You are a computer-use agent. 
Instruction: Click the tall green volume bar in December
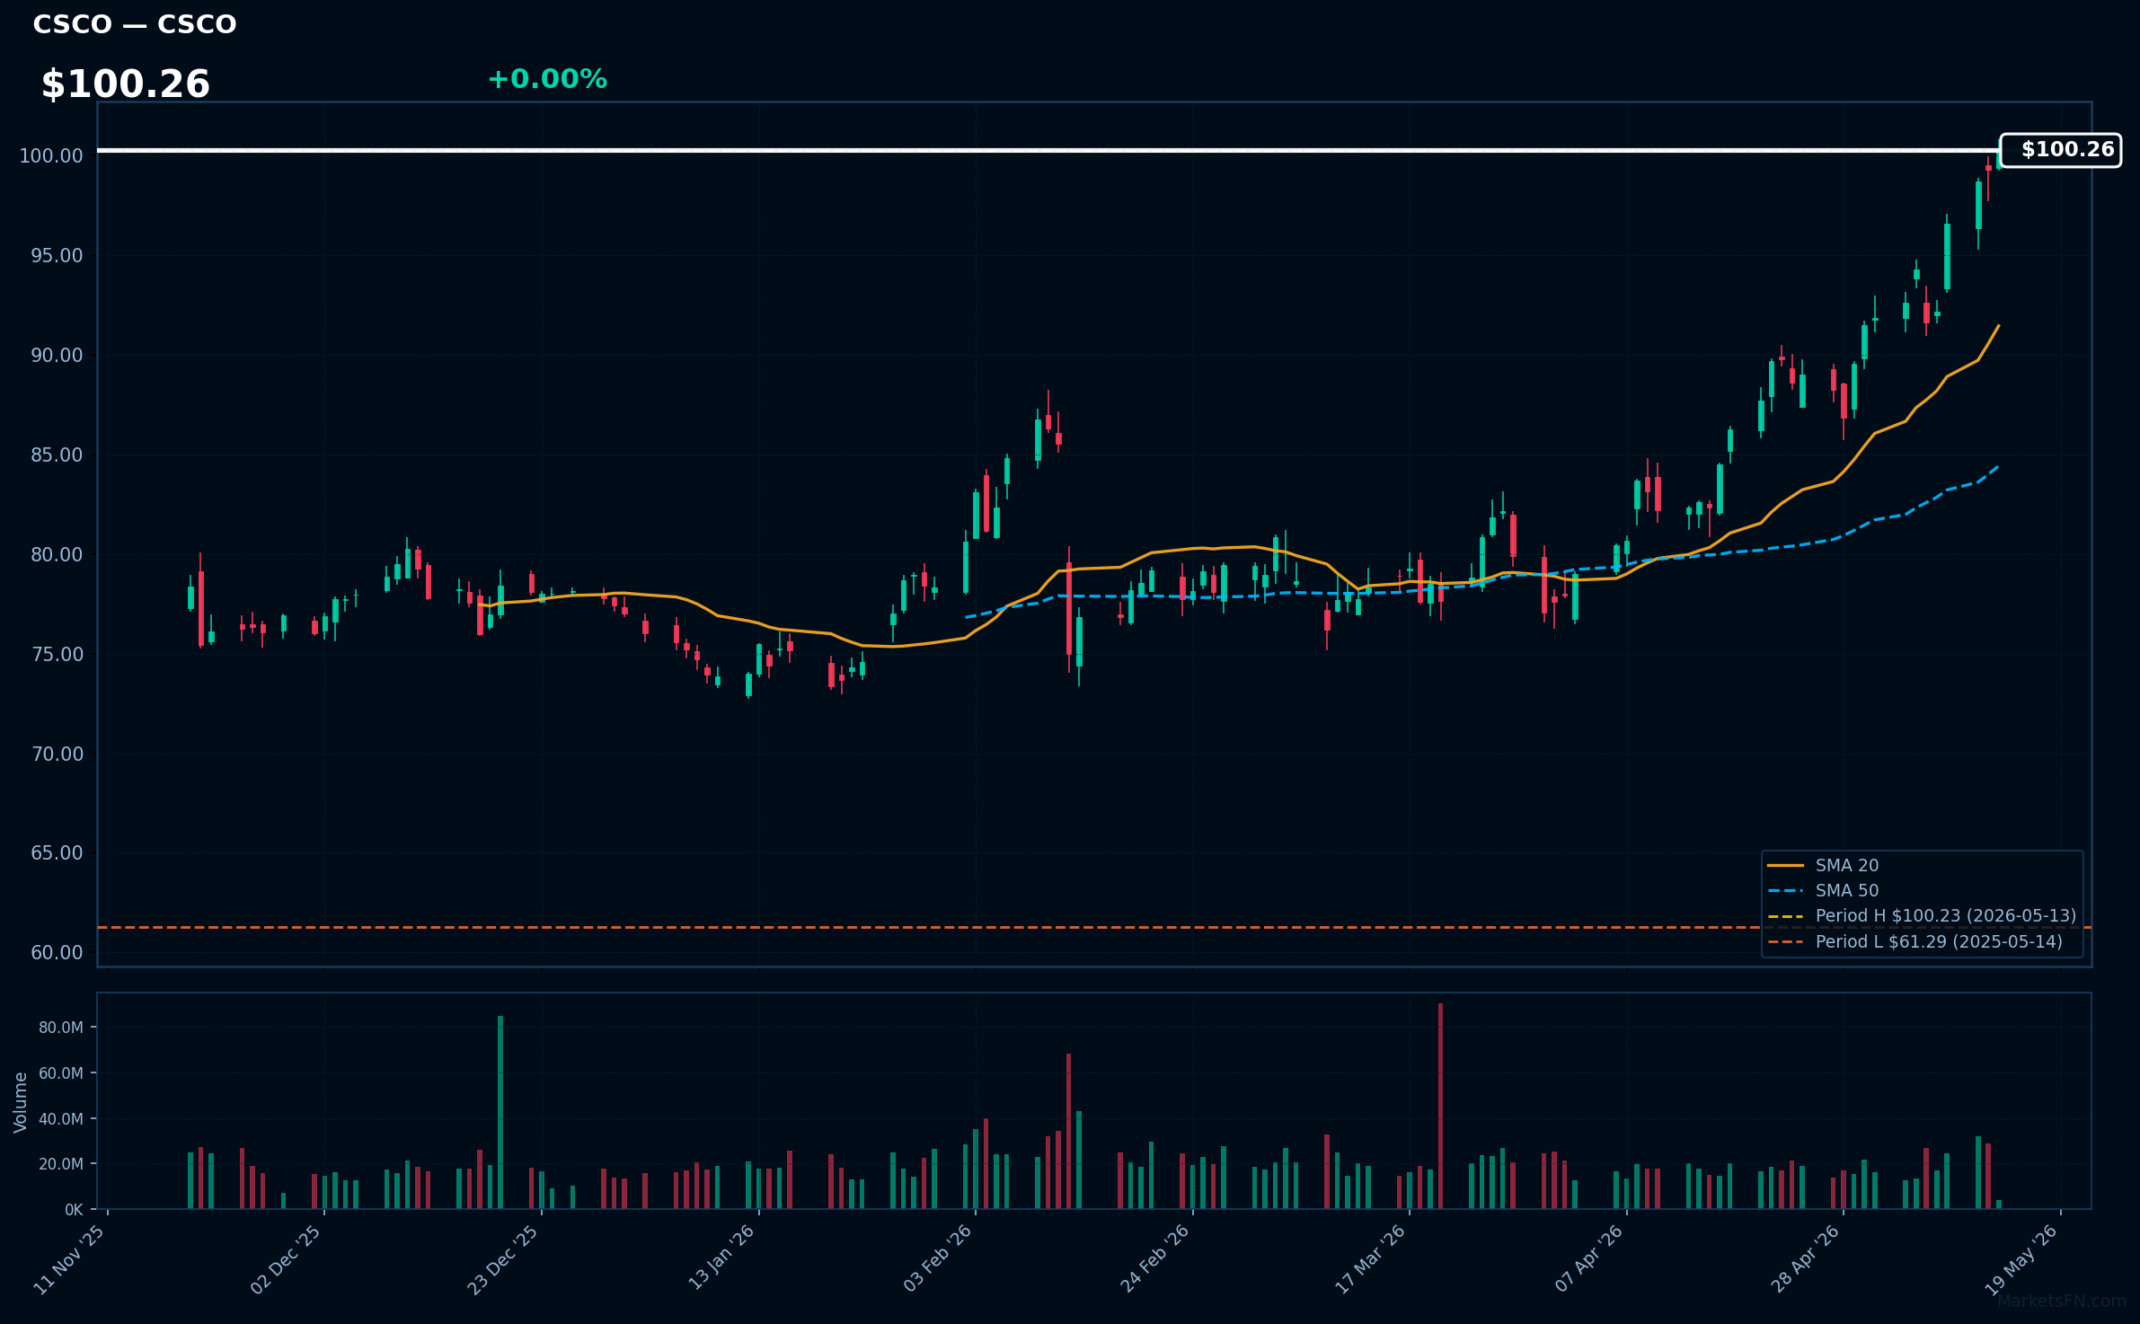[x=500, y=1112]
